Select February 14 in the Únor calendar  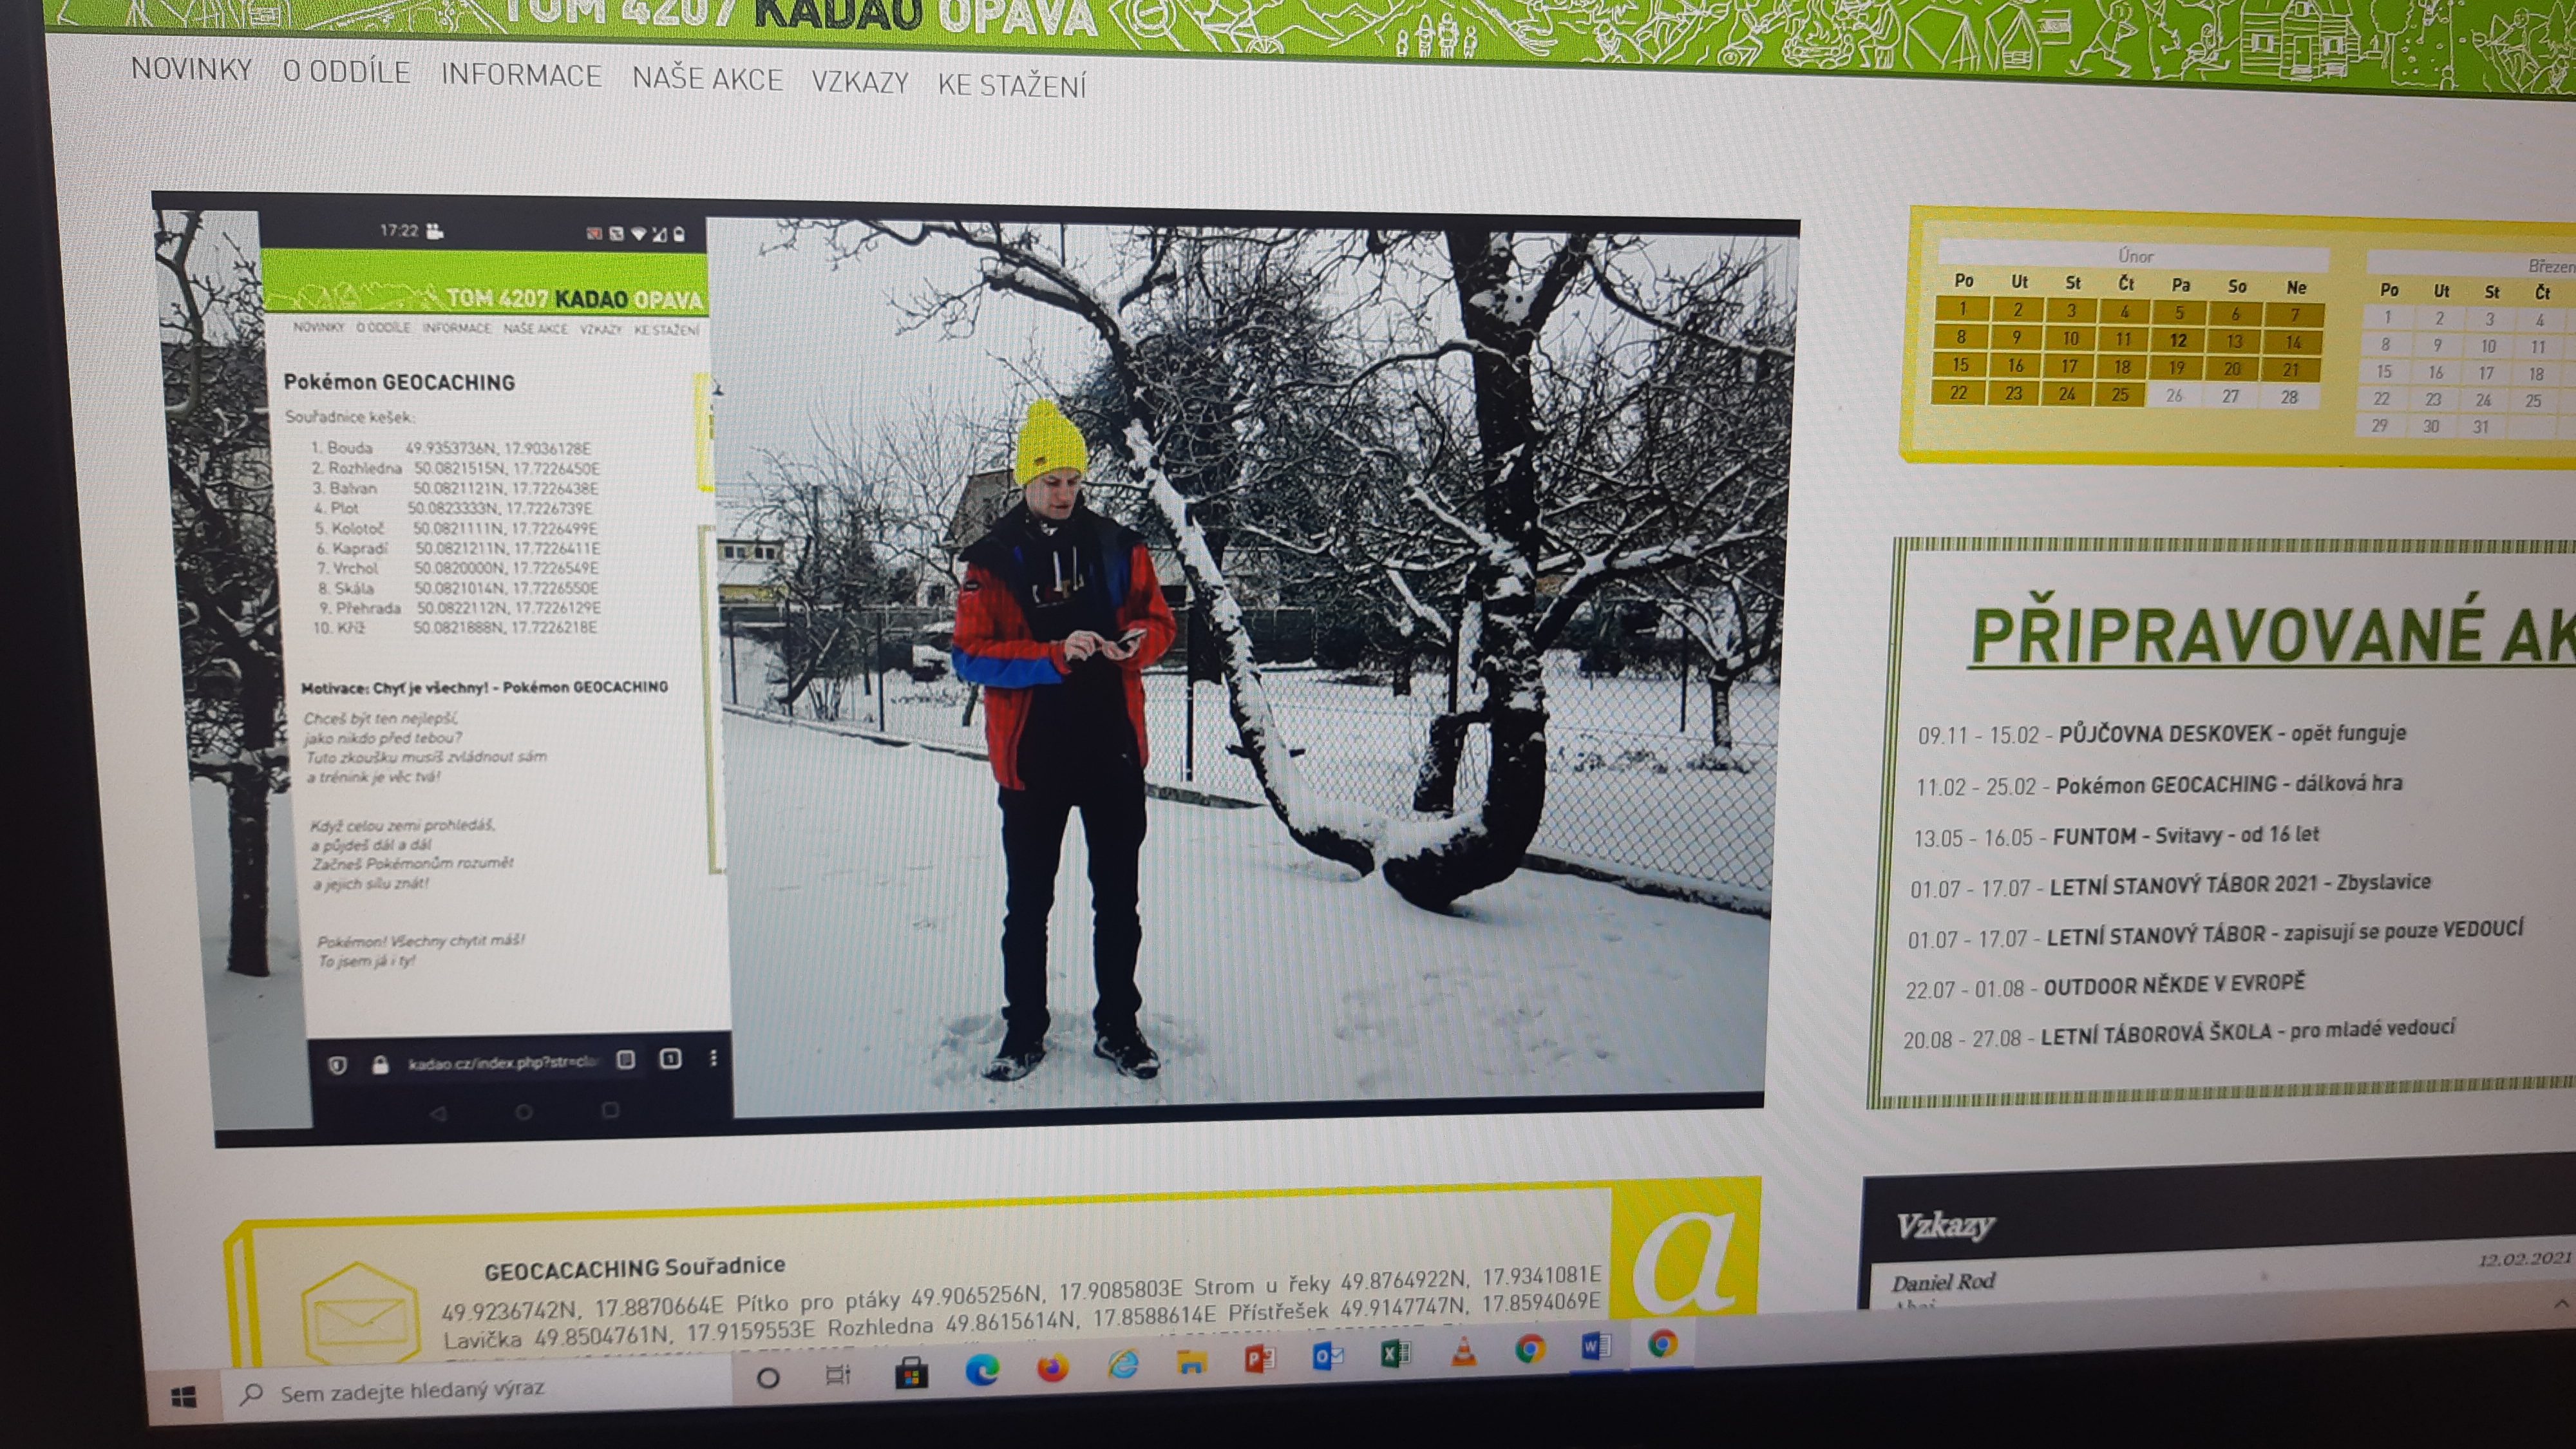[2294, 342]
